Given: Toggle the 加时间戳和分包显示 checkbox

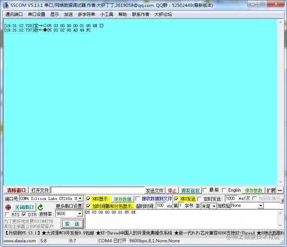Looking at the screenshot, I should click(x=88, y=206).
